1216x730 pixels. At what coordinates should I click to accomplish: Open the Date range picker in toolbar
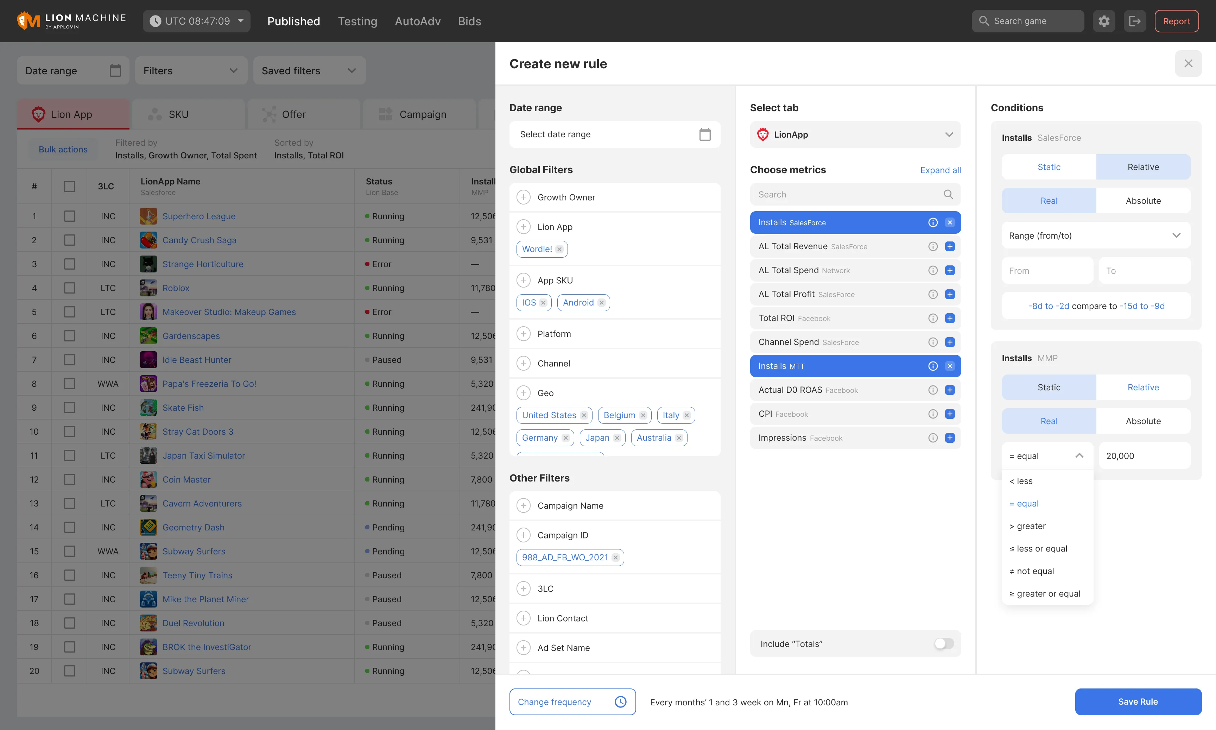(x=73, y=70)
